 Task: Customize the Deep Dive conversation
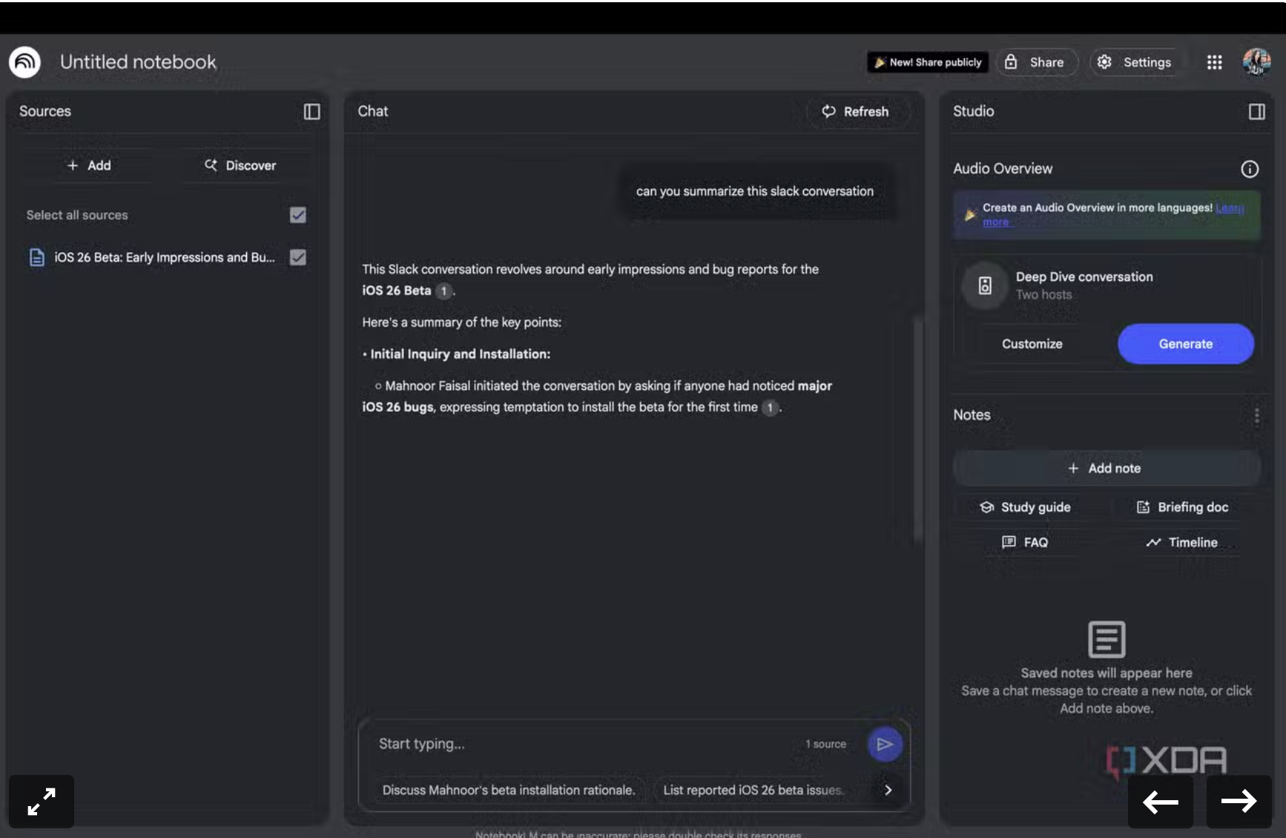click(1032, 344)
